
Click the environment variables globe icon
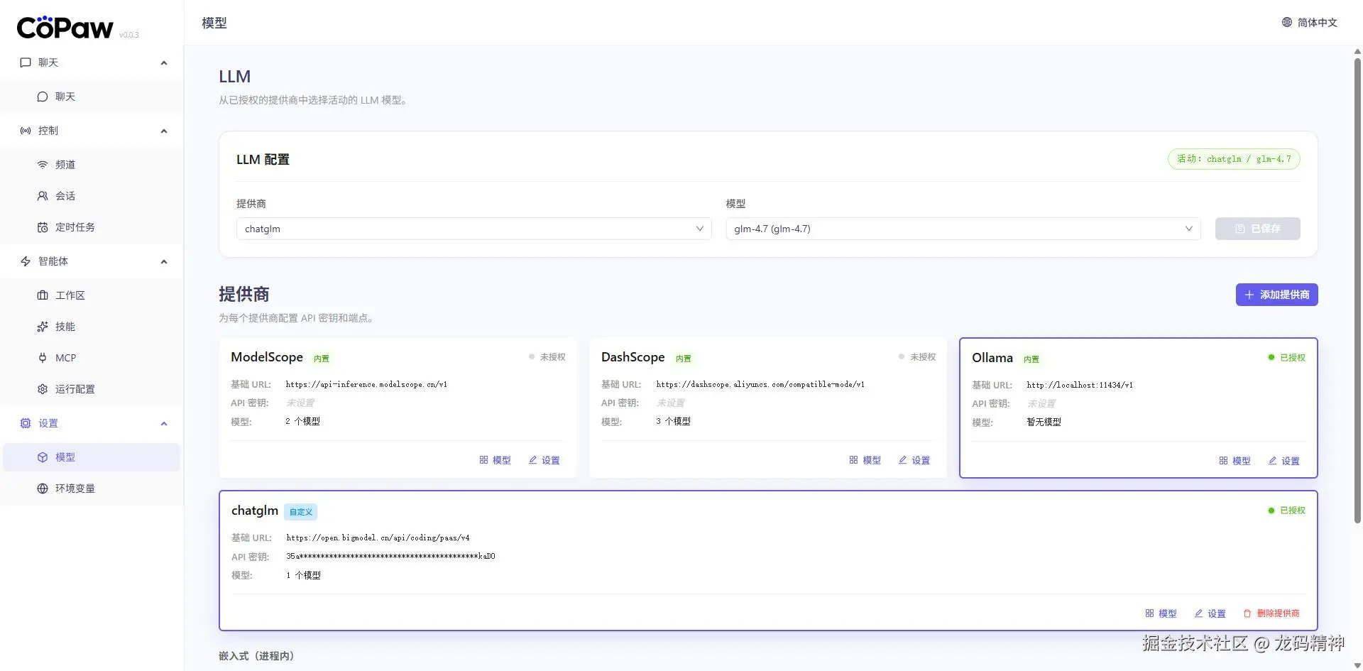pyautogui.click(x=43, y=489)
